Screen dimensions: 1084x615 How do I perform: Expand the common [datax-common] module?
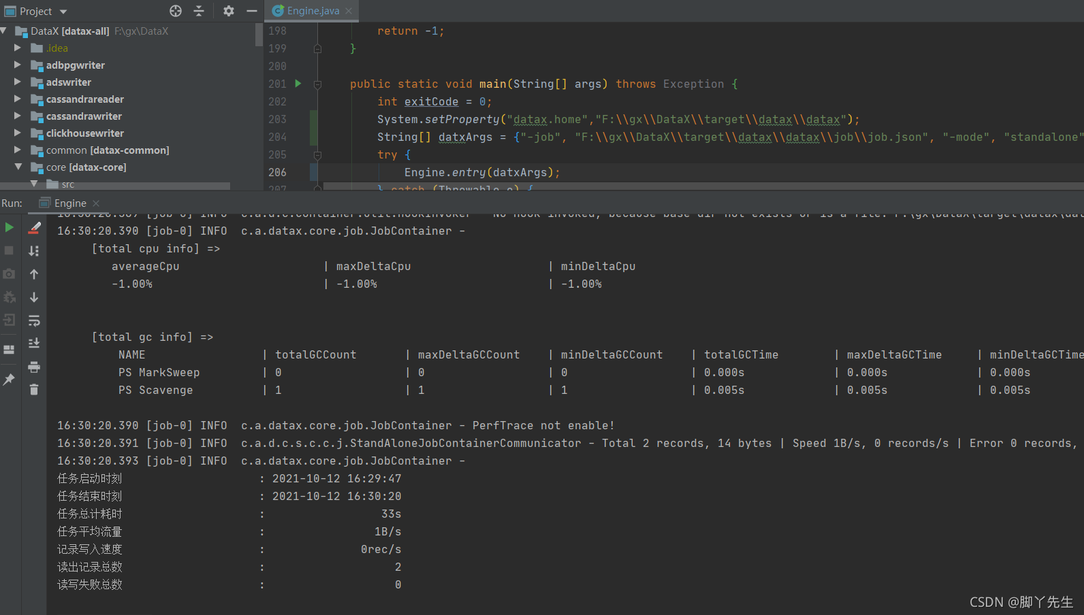(18, 150)
